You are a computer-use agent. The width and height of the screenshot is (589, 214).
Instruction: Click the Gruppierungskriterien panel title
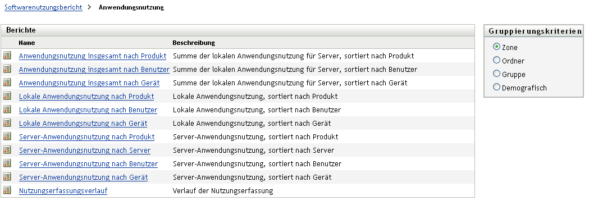[x=535, y=31]
